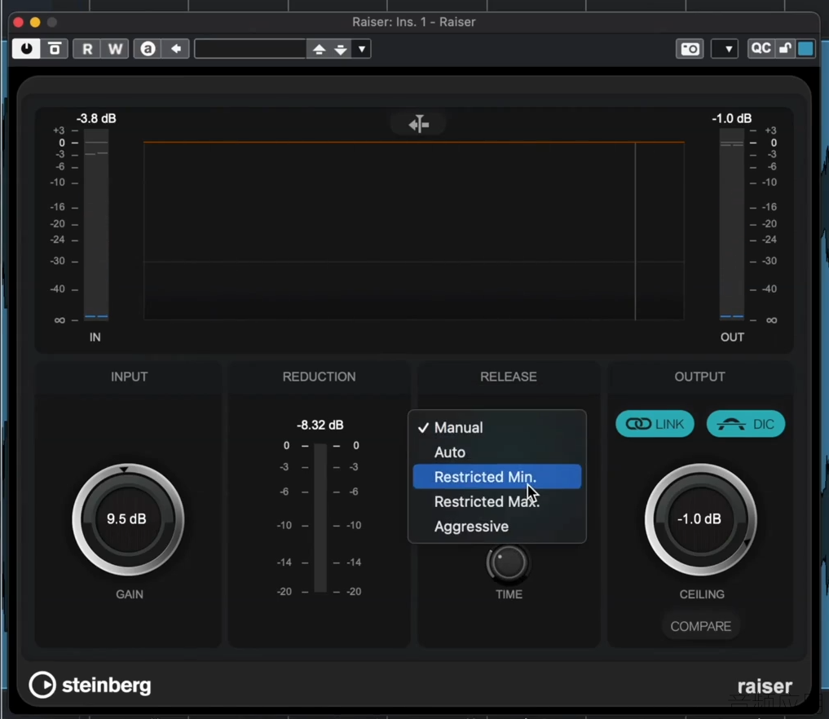Image resolution: width=829 pixels, height=719 pixels.
Task: Open the preset management dropdown arrow
Action: [362, 49]
